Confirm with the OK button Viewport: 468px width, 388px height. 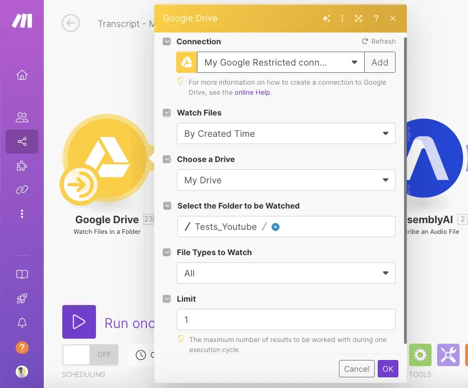click(388, 369)
